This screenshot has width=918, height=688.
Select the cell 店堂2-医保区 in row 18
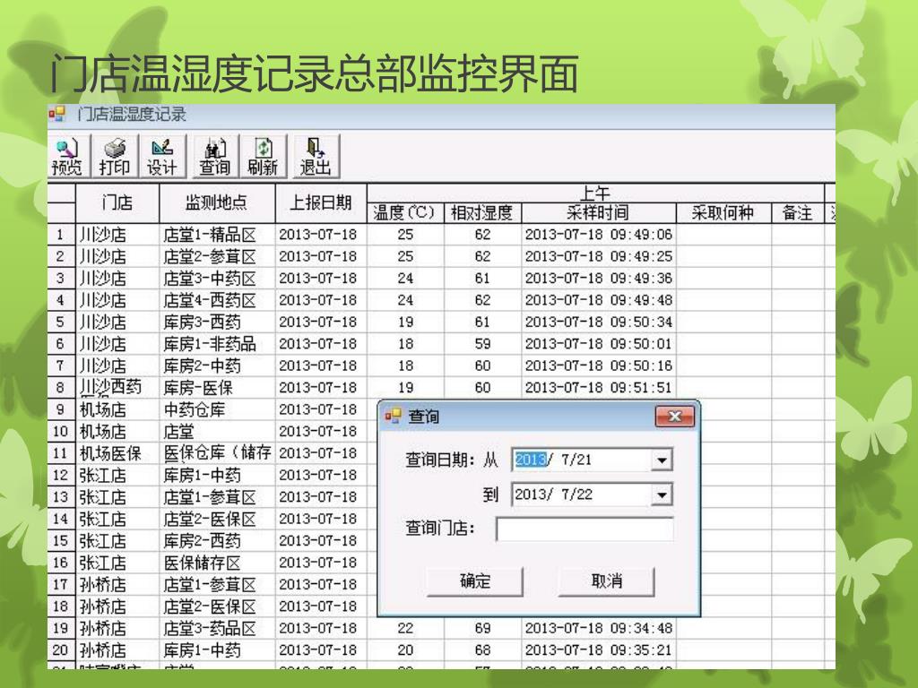point(217,606)
